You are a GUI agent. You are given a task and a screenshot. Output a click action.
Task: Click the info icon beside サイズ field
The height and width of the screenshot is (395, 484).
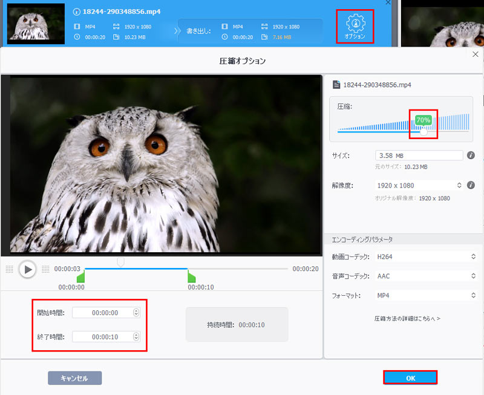pos(471,155)
